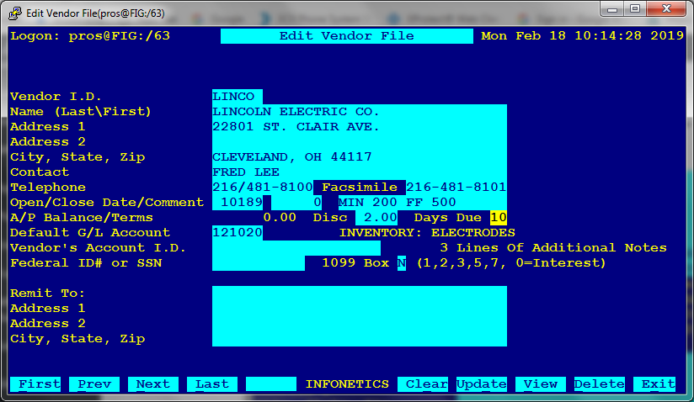Select the Disc field 2.00

click(x=376, y=218)
